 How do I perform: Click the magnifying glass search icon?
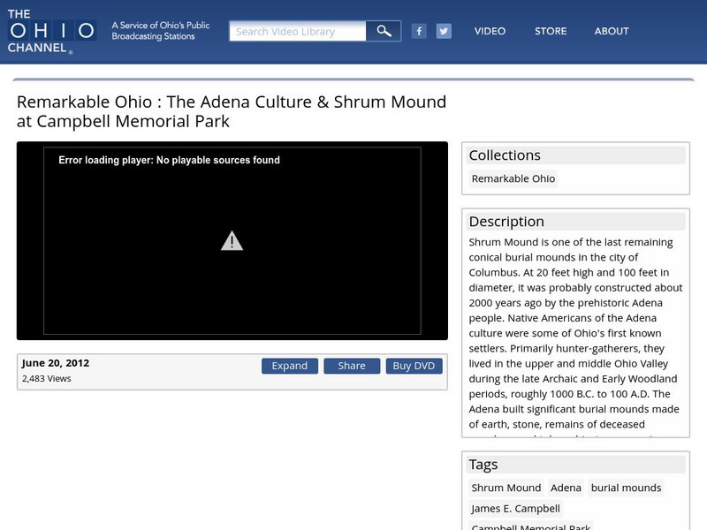point(384,32)
